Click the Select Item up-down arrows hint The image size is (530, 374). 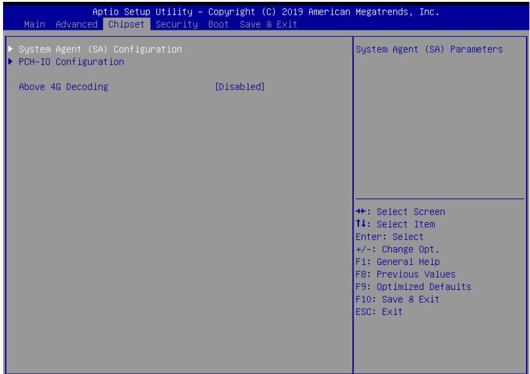395,224
